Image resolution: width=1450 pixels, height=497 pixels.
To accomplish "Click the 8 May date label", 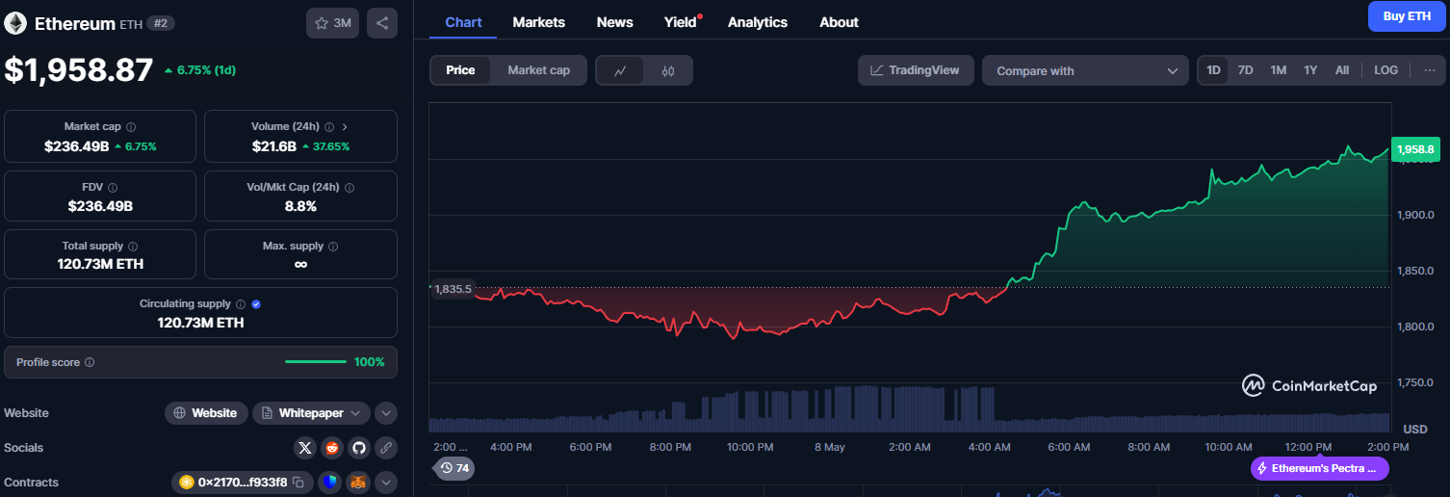I will click(x=829, y=447).
